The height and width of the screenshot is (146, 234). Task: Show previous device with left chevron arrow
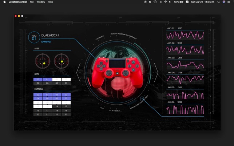(x=78, y=72)
